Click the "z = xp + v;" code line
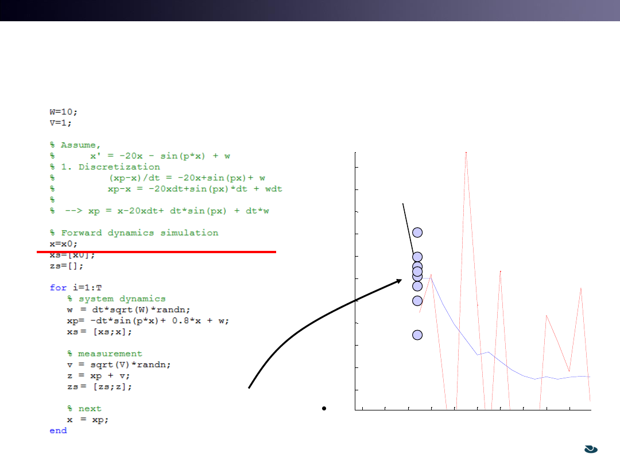 pyautogui.click(x=98, y=375)
